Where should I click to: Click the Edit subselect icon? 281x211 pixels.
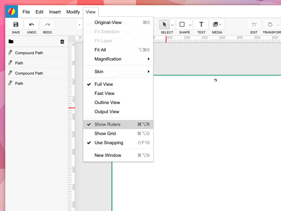tap(254, 25)
